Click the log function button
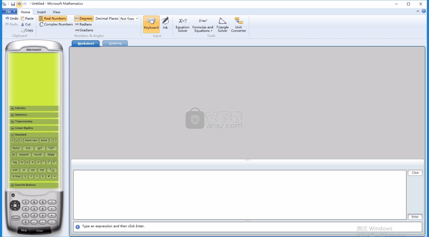The width and height of the screenshot is (429, 237). [x=15, y=162]
